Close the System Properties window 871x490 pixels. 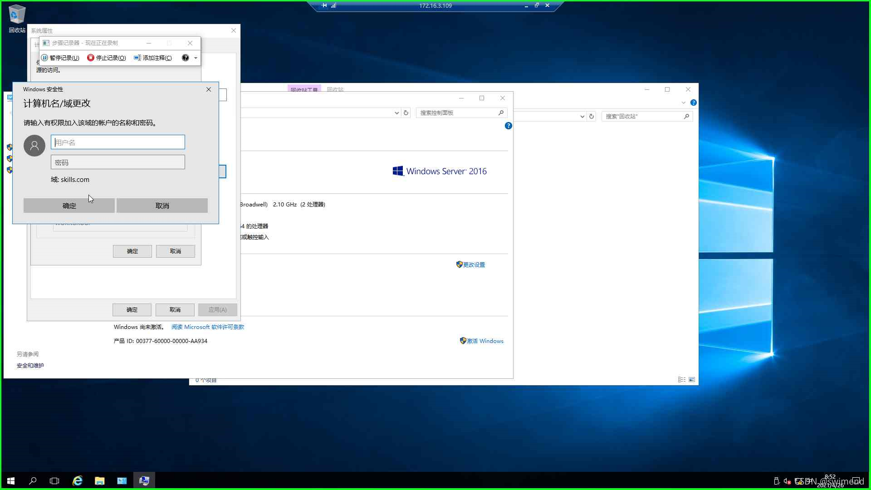coord(234,30)
